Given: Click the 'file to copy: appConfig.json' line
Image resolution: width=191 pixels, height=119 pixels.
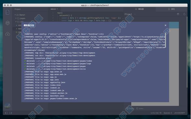Looking at the screenshot, I should click(45, 82).
